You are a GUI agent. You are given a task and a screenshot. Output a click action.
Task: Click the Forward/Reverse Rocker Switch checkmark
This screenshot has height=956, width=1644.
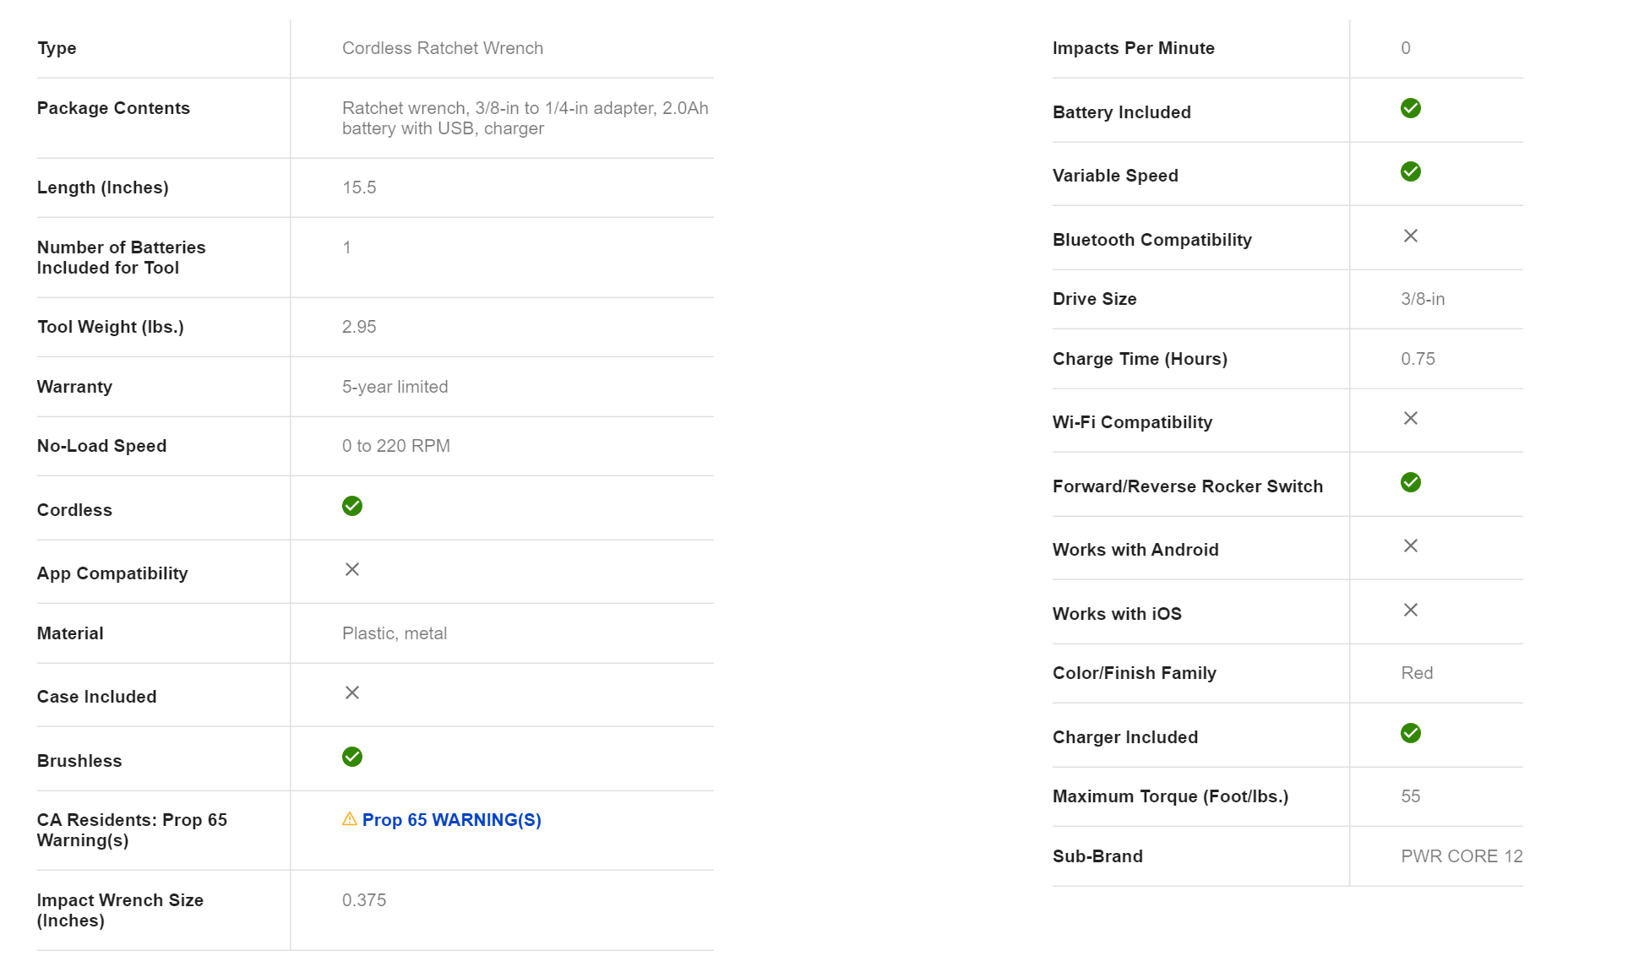[1410, 482]
